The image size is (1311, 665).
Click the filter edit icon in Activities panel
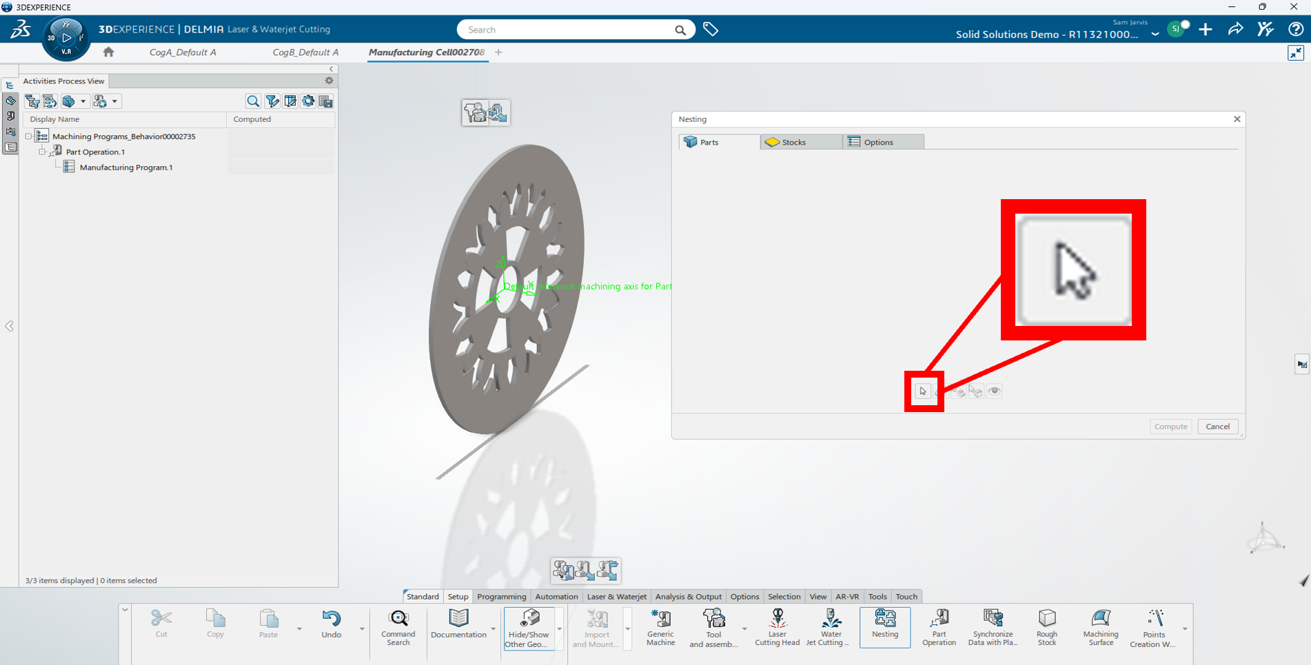[x=272, y=101]
